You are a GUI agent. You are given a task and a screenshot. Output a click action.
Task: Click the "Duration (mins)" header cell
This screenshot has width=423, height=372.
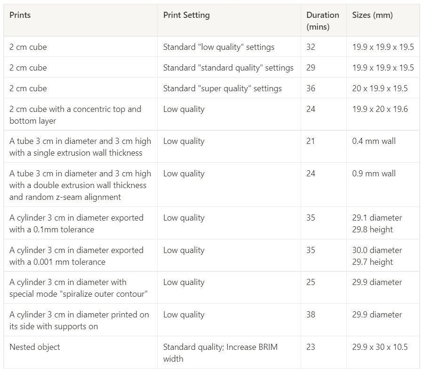point(323,21)
